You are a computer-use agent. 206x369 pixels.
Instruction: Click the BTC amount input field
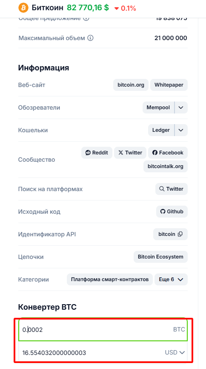pos(103,330)
